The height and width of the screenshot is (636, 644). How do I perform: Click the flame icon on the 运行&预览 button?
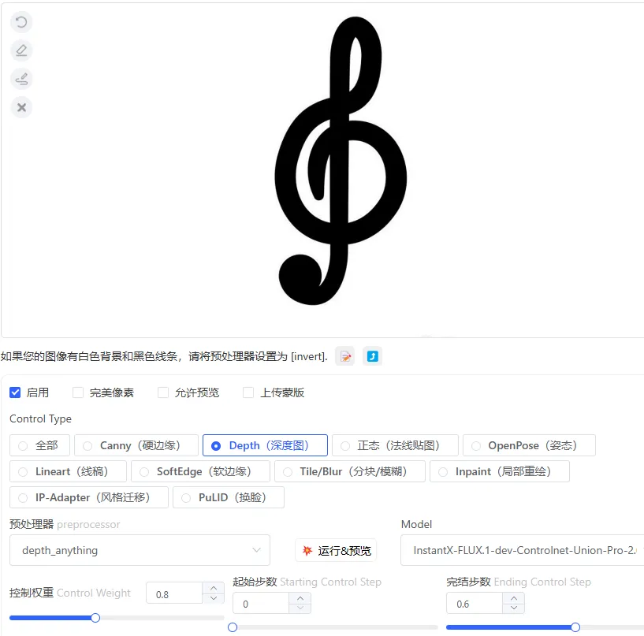tap(307, 550)
